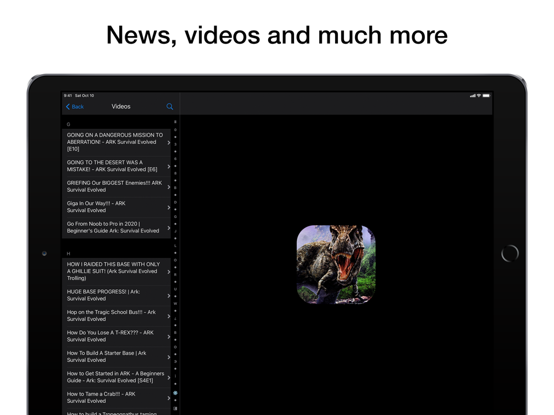
Task: Tap the battery status icon
Action: pos(486,96)
